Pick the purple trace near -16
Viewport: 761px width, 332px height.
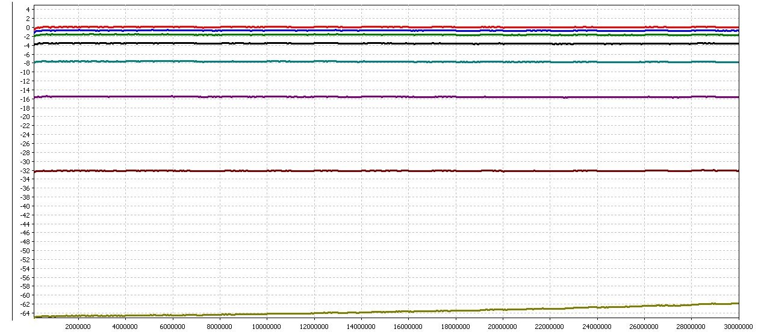[x=385, y=97]
